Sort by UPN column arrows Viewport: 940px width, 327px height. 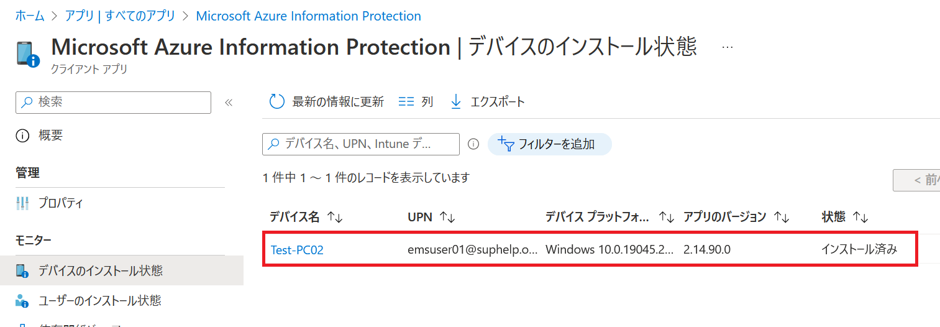coord(447,217)
